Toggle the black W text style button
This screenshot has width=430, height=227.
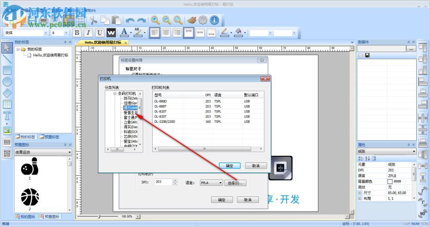(x=111, y=33)
